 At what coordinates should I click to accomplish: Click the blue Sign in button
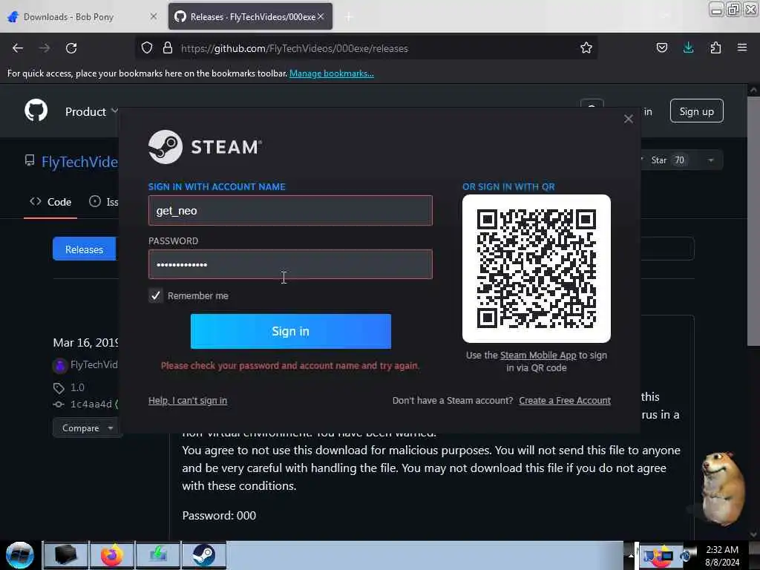[x=290, y=331]
